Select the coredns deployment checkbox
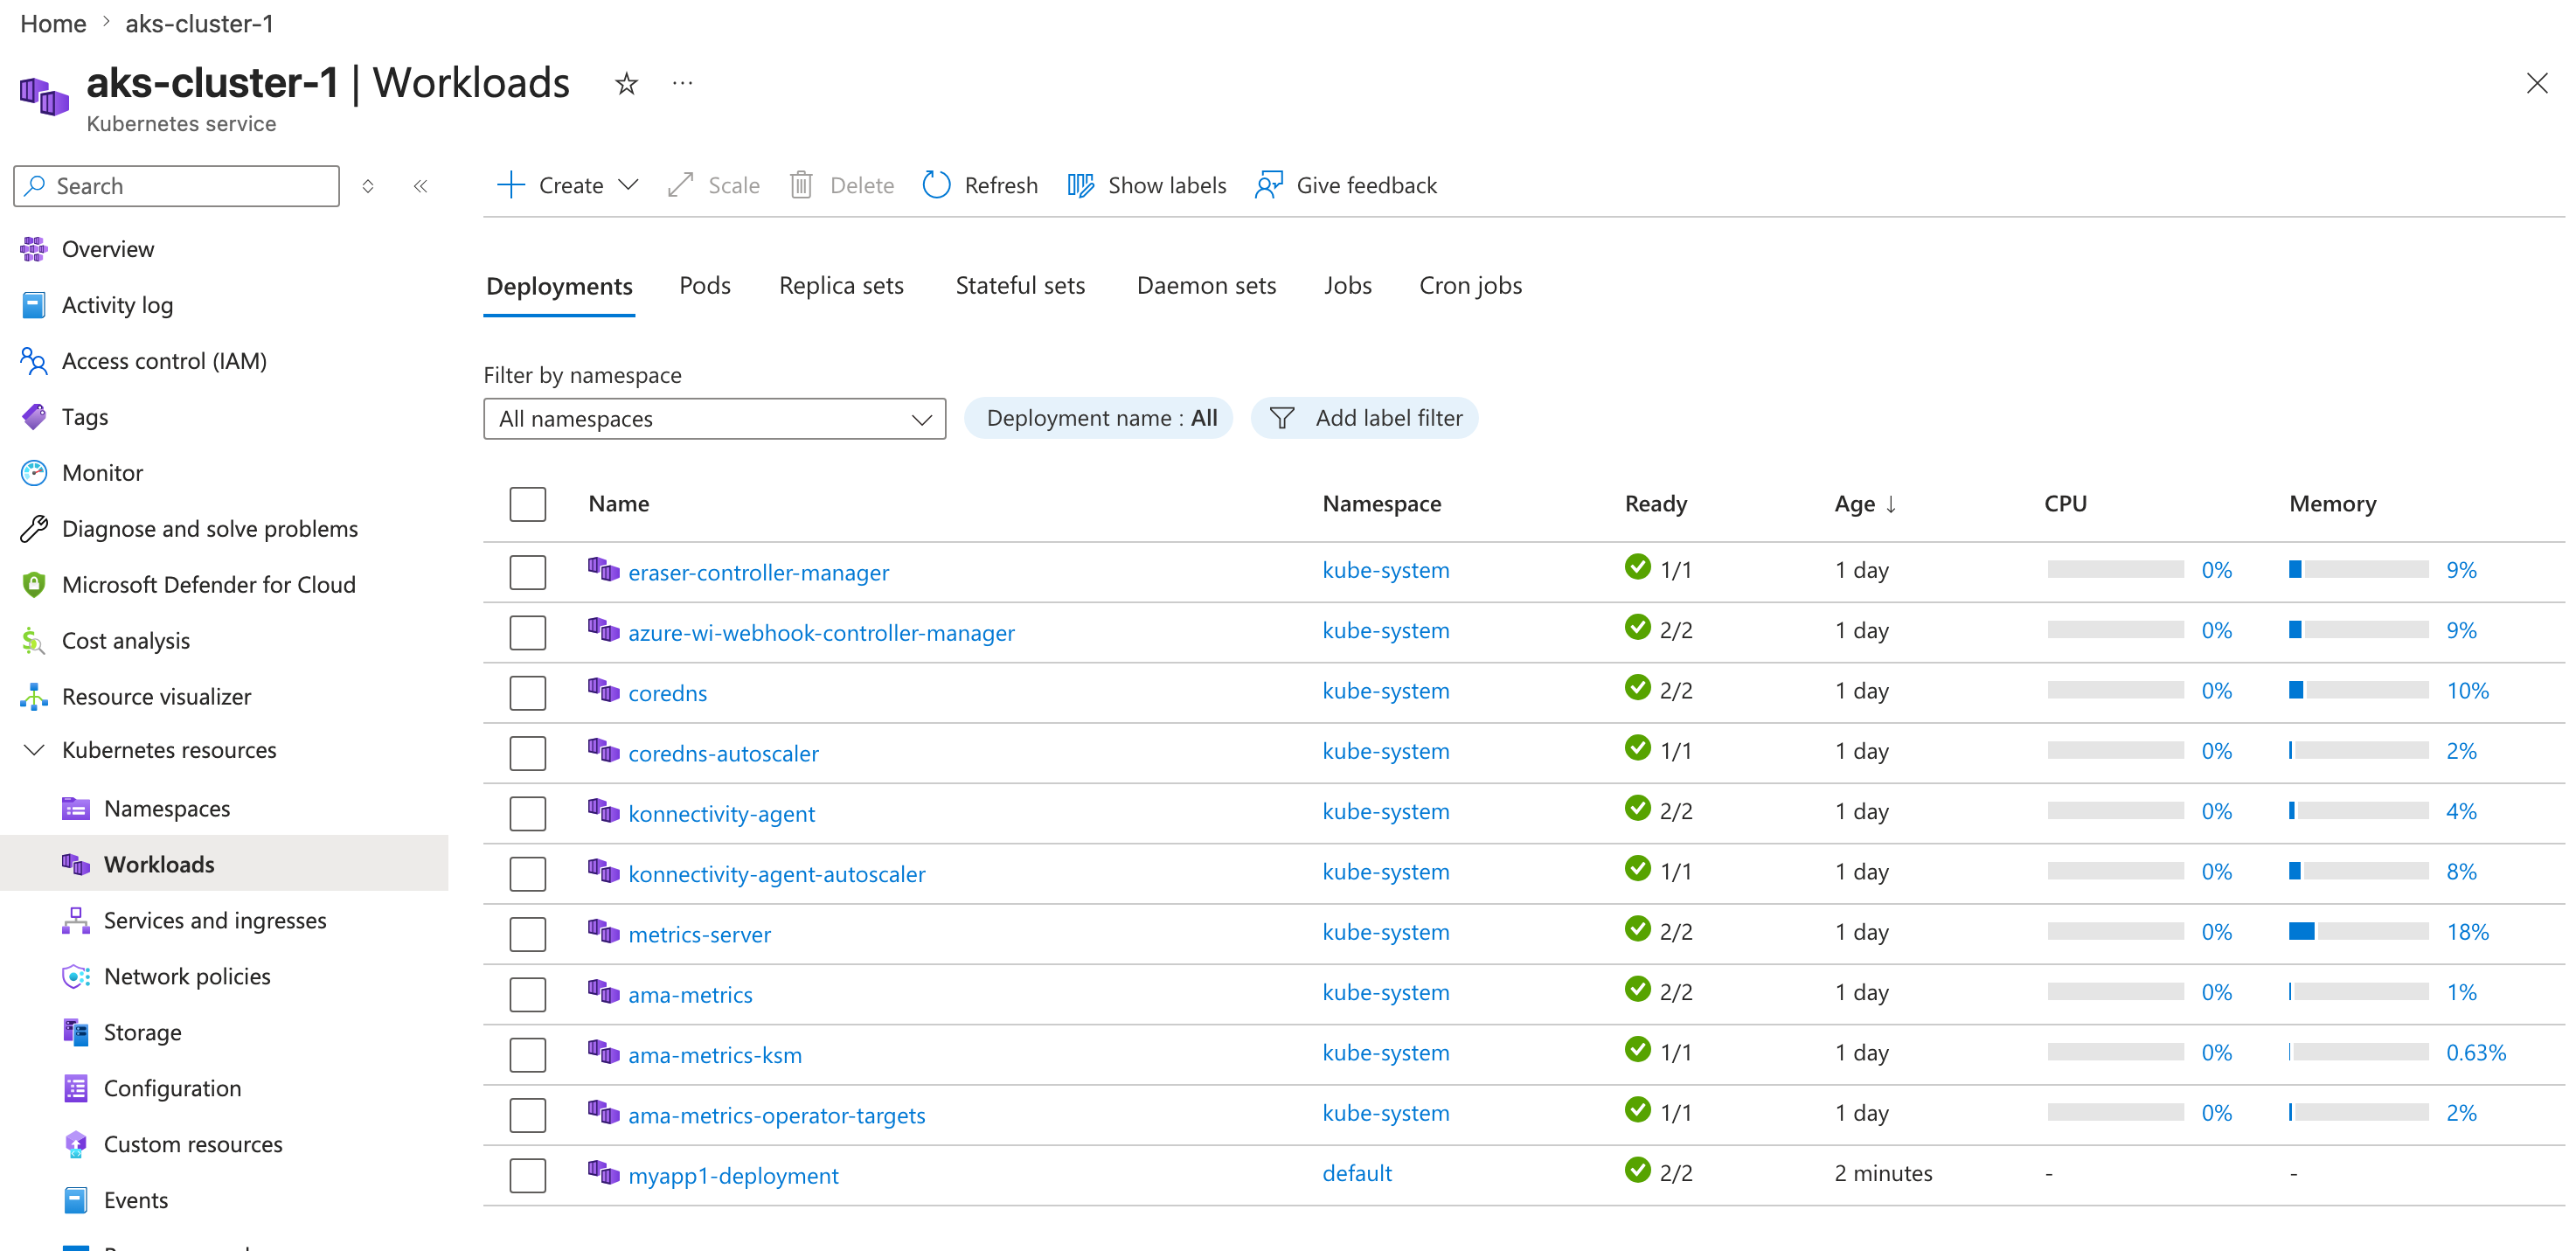Viewport: 2576px width, 1251px height. click(x=527, y=693)
